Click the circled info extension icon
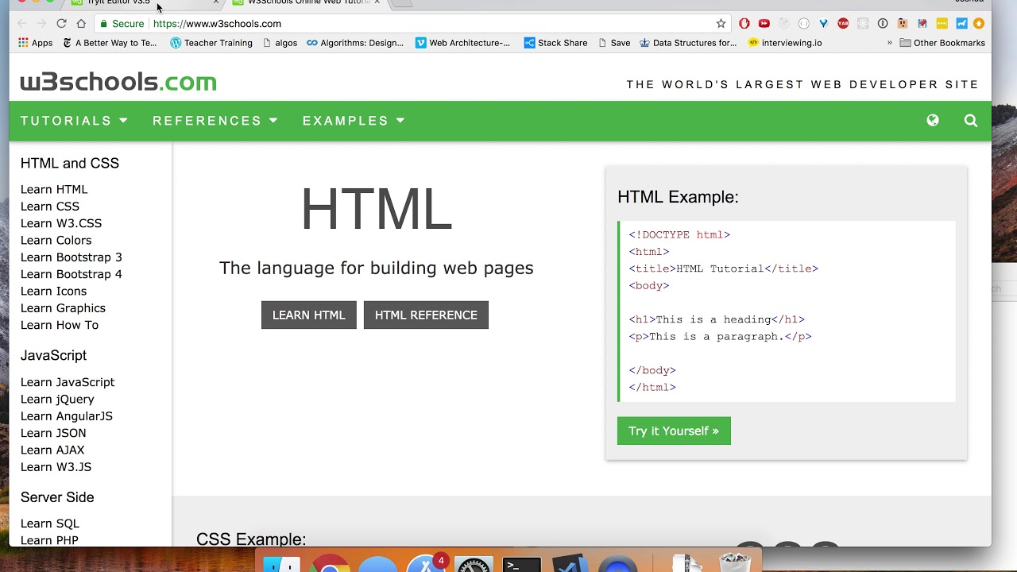1017x572 pixels. [883, 24]
